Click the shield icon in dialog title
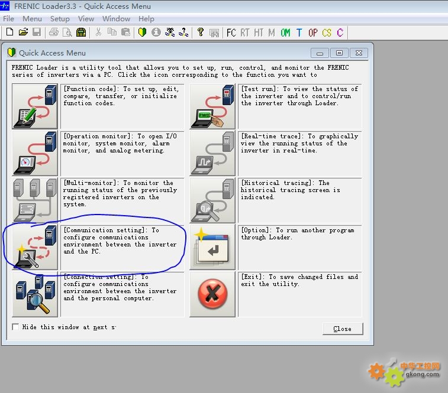The height and width of the screenshot is (393, 448). tap(11, 53)
